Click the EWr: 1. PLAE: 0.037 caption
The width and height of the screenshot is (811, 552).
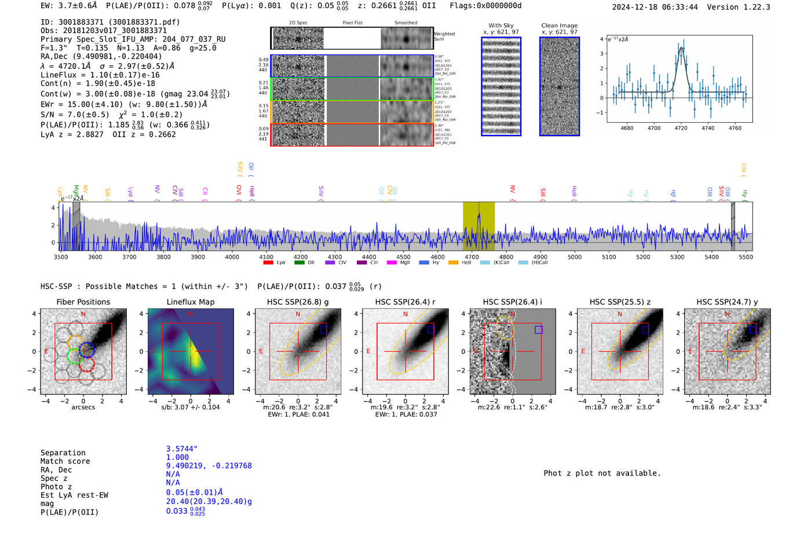point(405,414)
